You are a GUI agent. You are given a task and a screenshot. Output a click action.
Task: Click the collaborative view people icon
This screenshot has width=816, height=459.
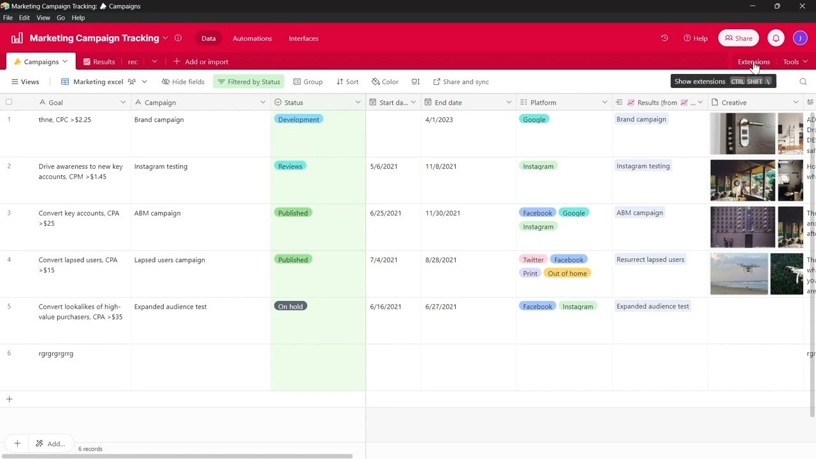click(131, 82)
